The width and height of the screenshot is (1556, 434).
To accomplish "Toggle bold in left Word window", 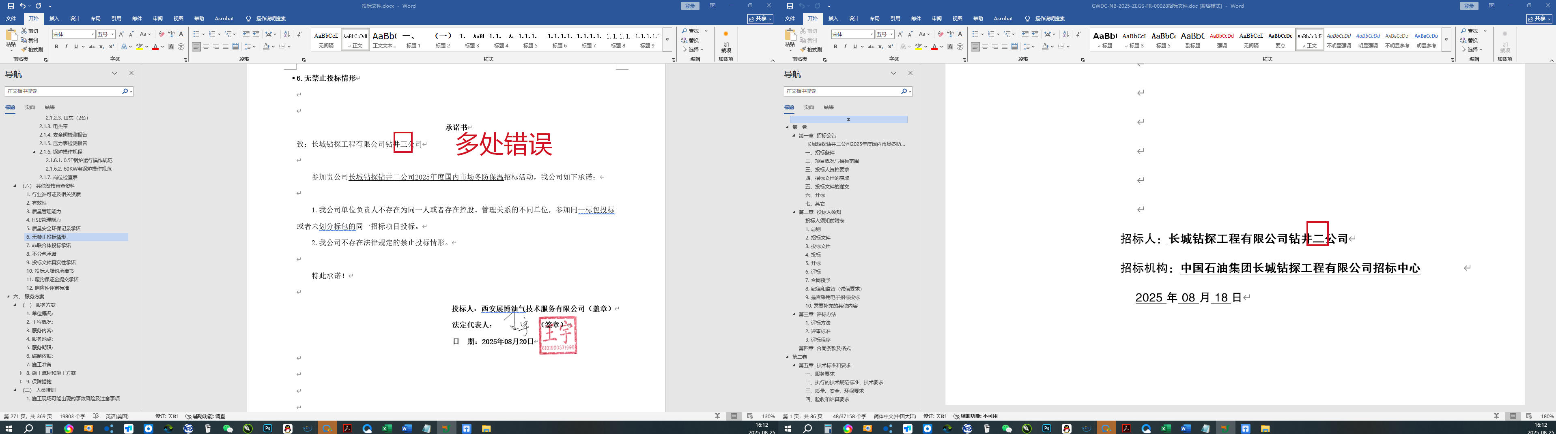I will [x=57, y=47].
